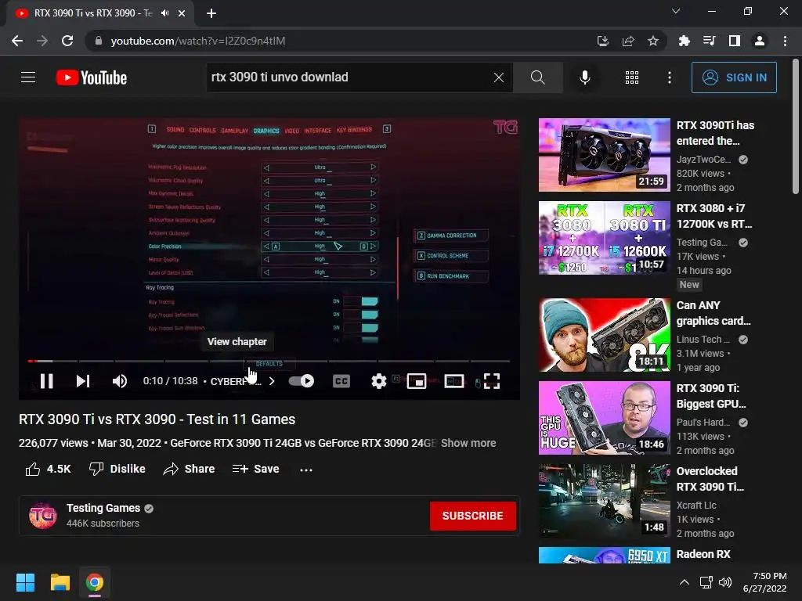The image size is (802, 601).
Task: Toggle the autoplay switch
Action: point(302,381)
